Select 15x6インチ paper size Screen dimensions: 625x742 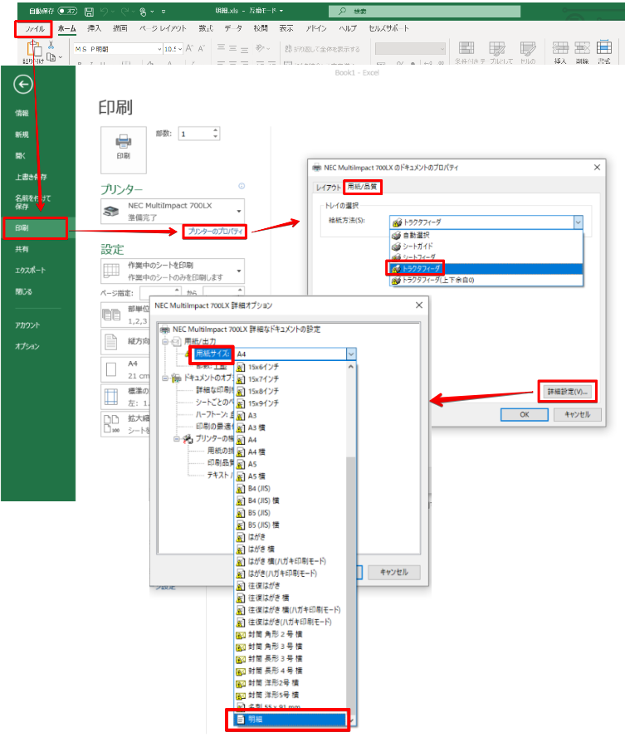pyautogui.click(x=291, y=367)
